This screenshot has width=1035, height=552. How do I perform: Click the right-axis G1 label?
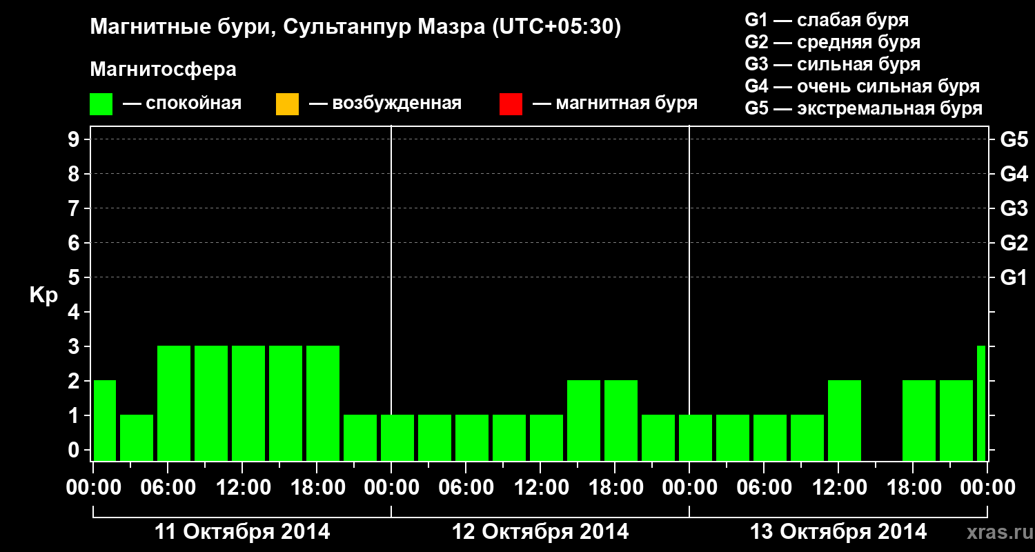[x=1014, y=277]
